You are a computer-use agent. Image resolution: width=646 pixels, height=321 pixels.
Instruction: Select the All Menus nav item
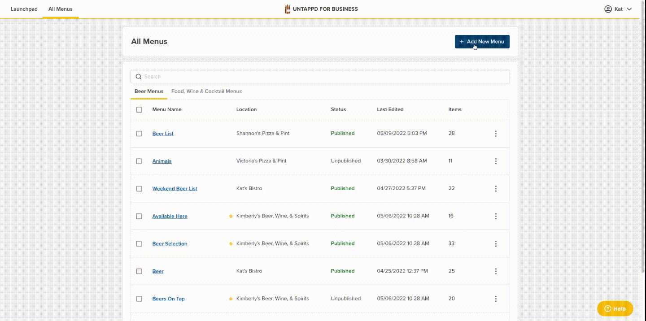point(61,9)
